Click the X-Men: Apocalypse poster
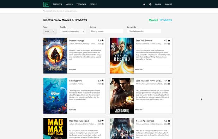This screenshot has height=139, width=218. [x=122, y=128]
